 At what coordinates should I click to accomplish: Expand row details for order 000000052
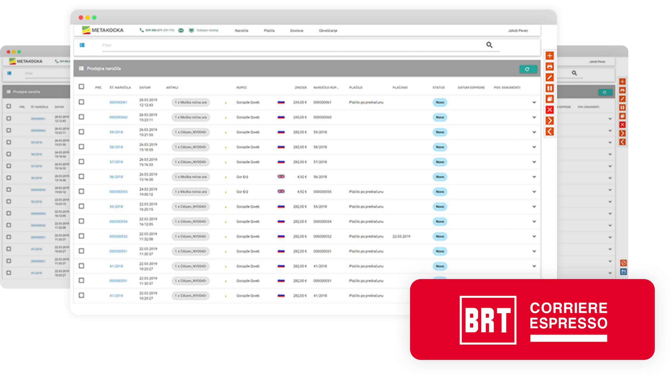click(534, 236)
